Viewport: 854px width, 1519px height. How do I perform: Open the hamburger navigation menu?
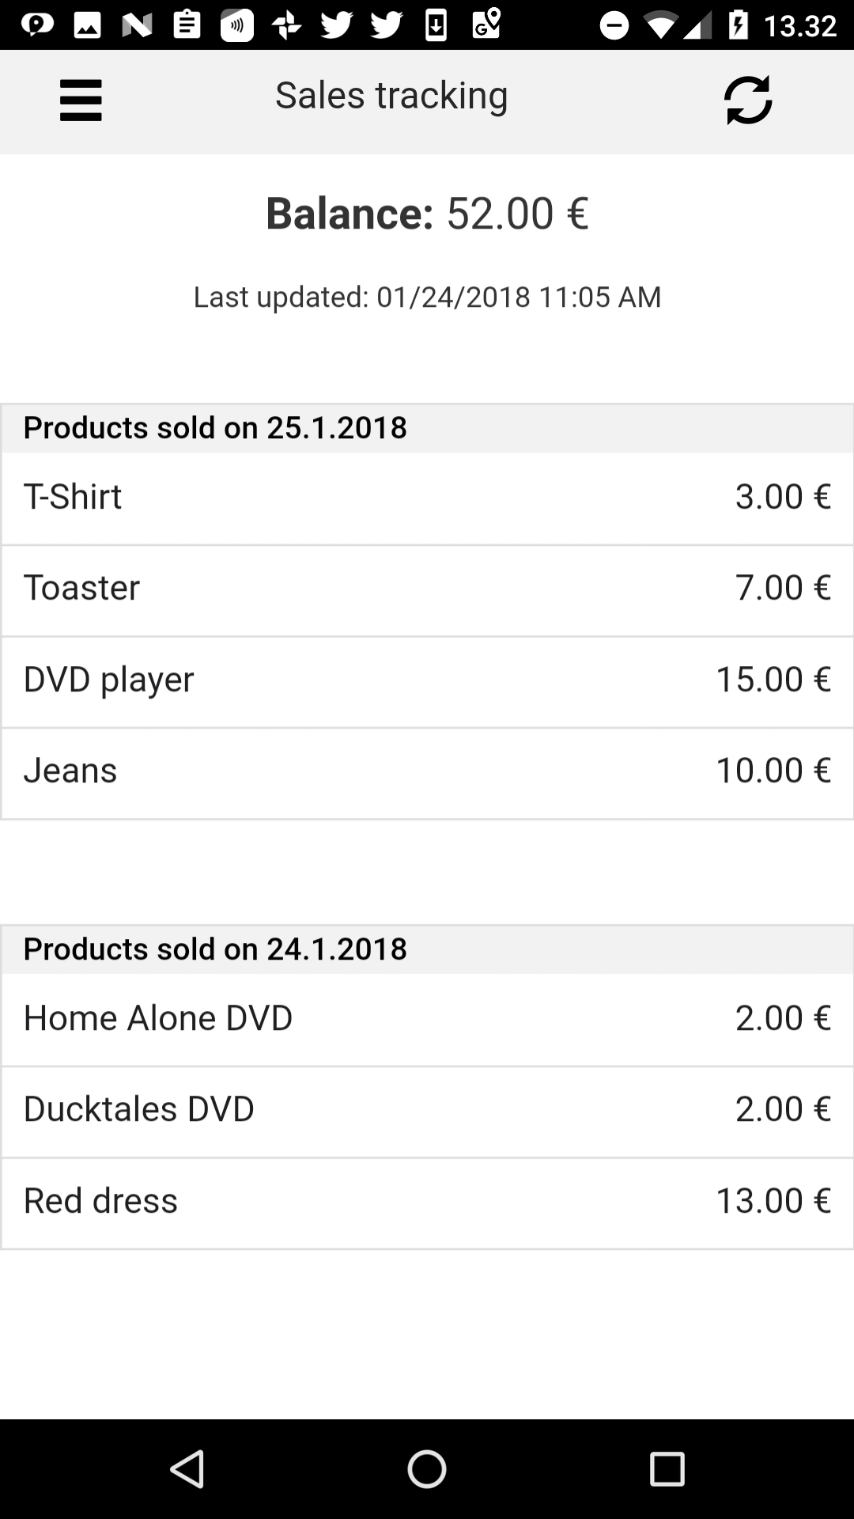click(x=81, y=100)
